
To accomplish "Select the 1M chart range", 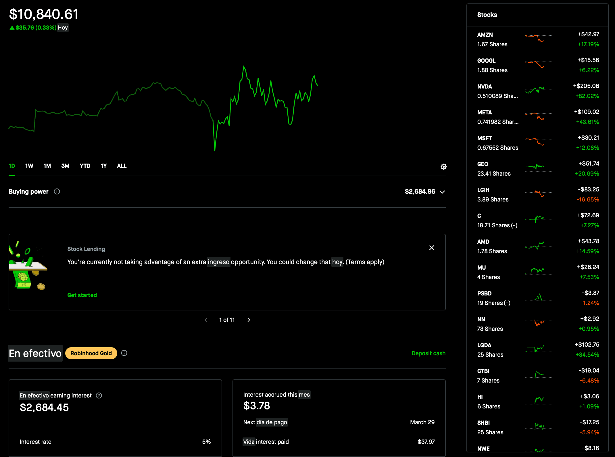I will 47,166.
